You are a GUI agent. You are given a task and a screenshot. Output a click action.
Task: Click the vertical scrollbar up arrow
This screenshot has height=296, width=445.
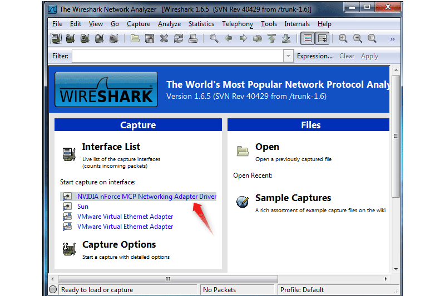click(396, 70)
